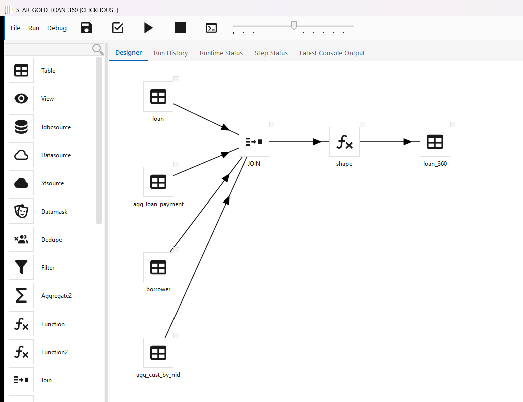Switch to the Run History tab

click(171, 53)
